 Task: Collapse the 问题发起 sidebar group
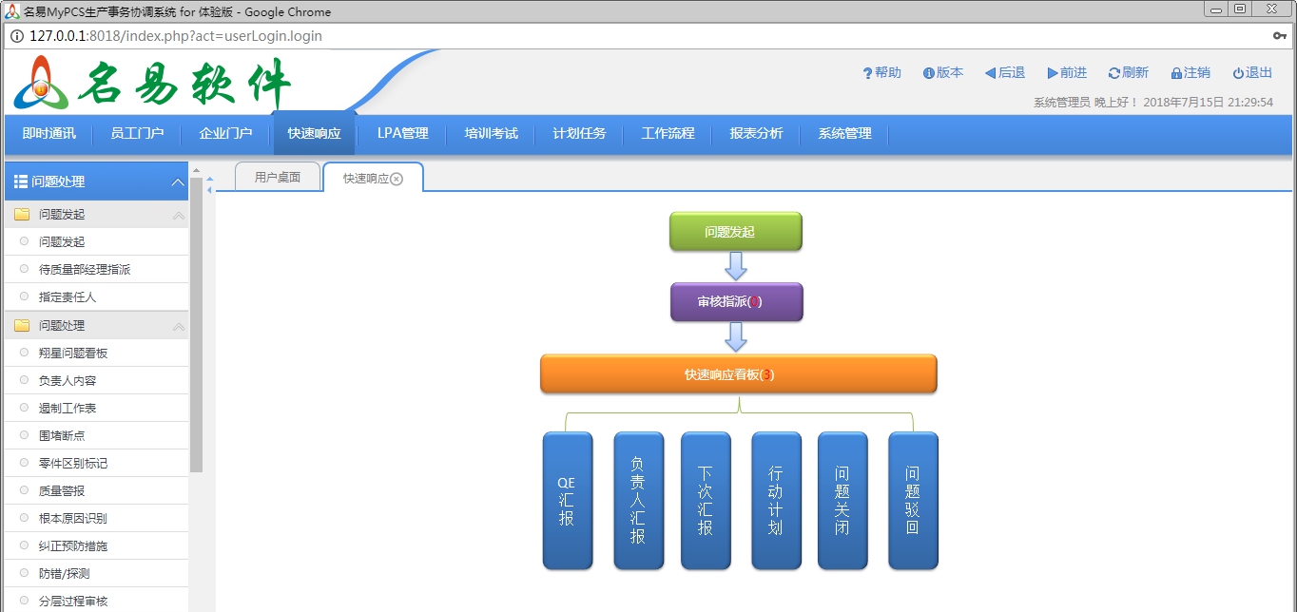coord(177,215)
